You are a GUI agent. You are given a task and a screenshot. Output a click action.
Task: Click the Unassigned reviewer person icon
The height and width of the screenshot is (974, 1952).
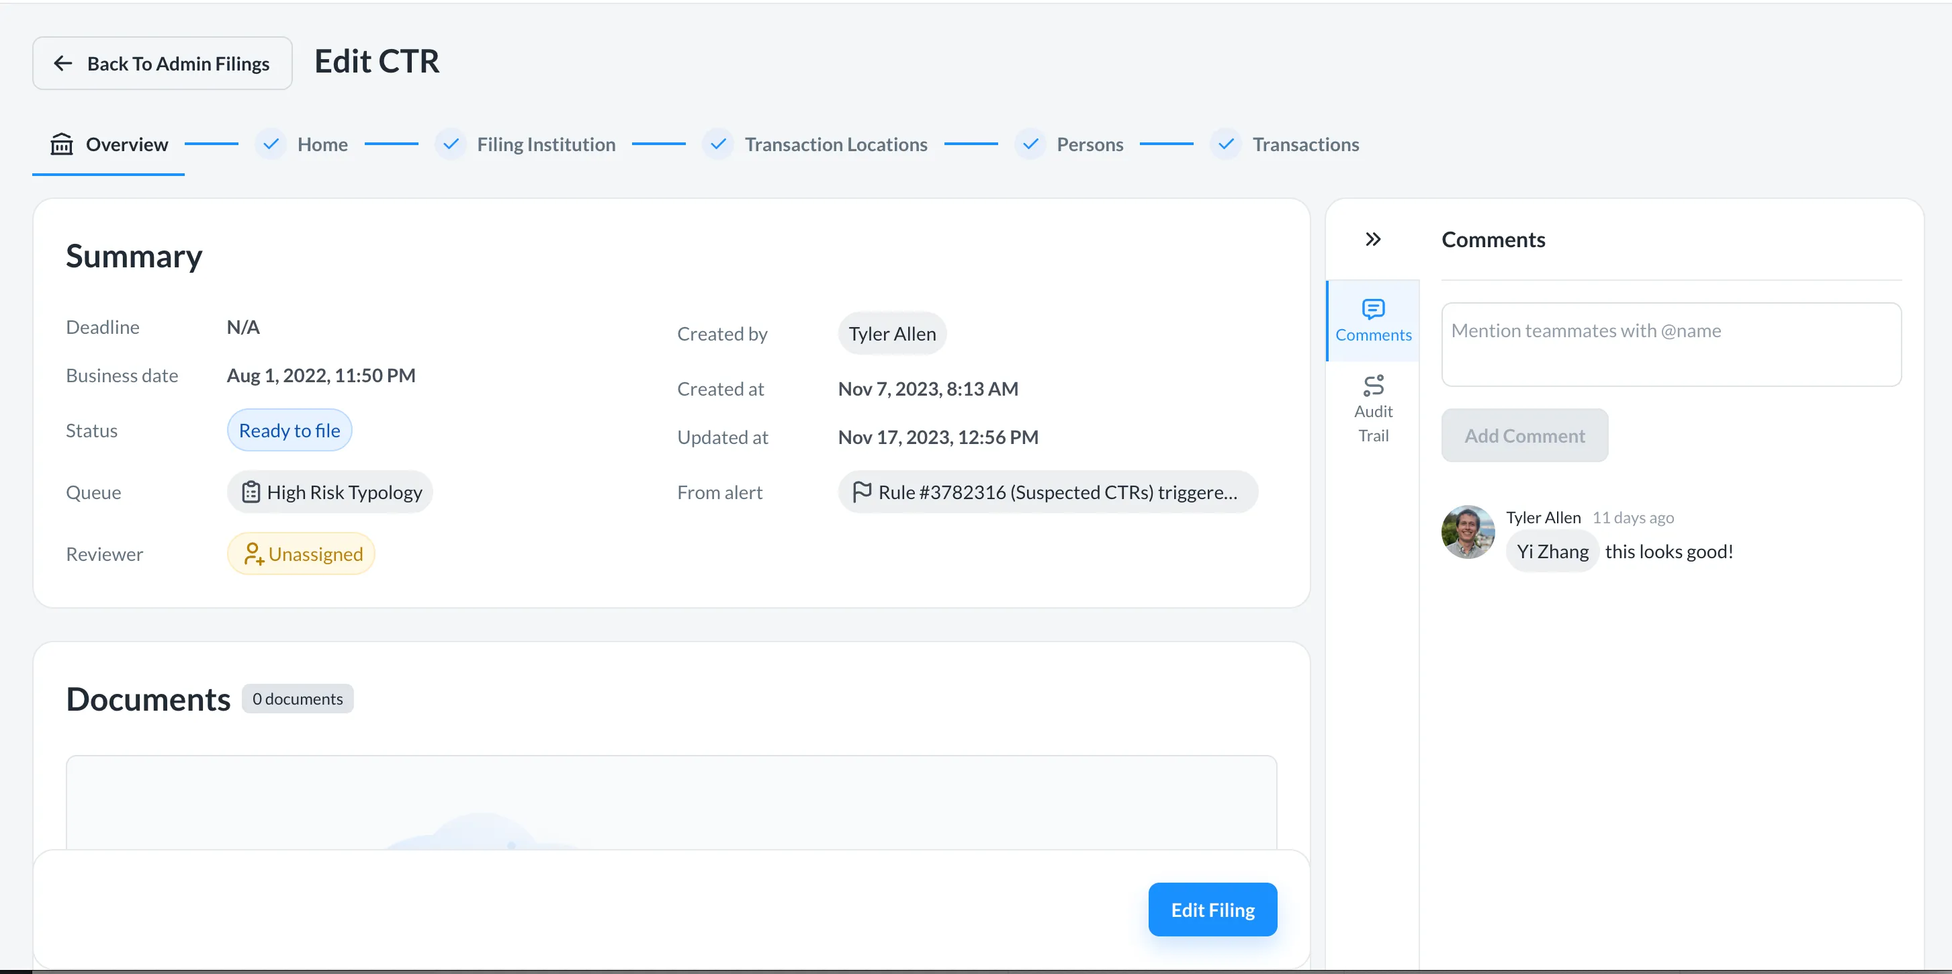[x=253, y=554]
